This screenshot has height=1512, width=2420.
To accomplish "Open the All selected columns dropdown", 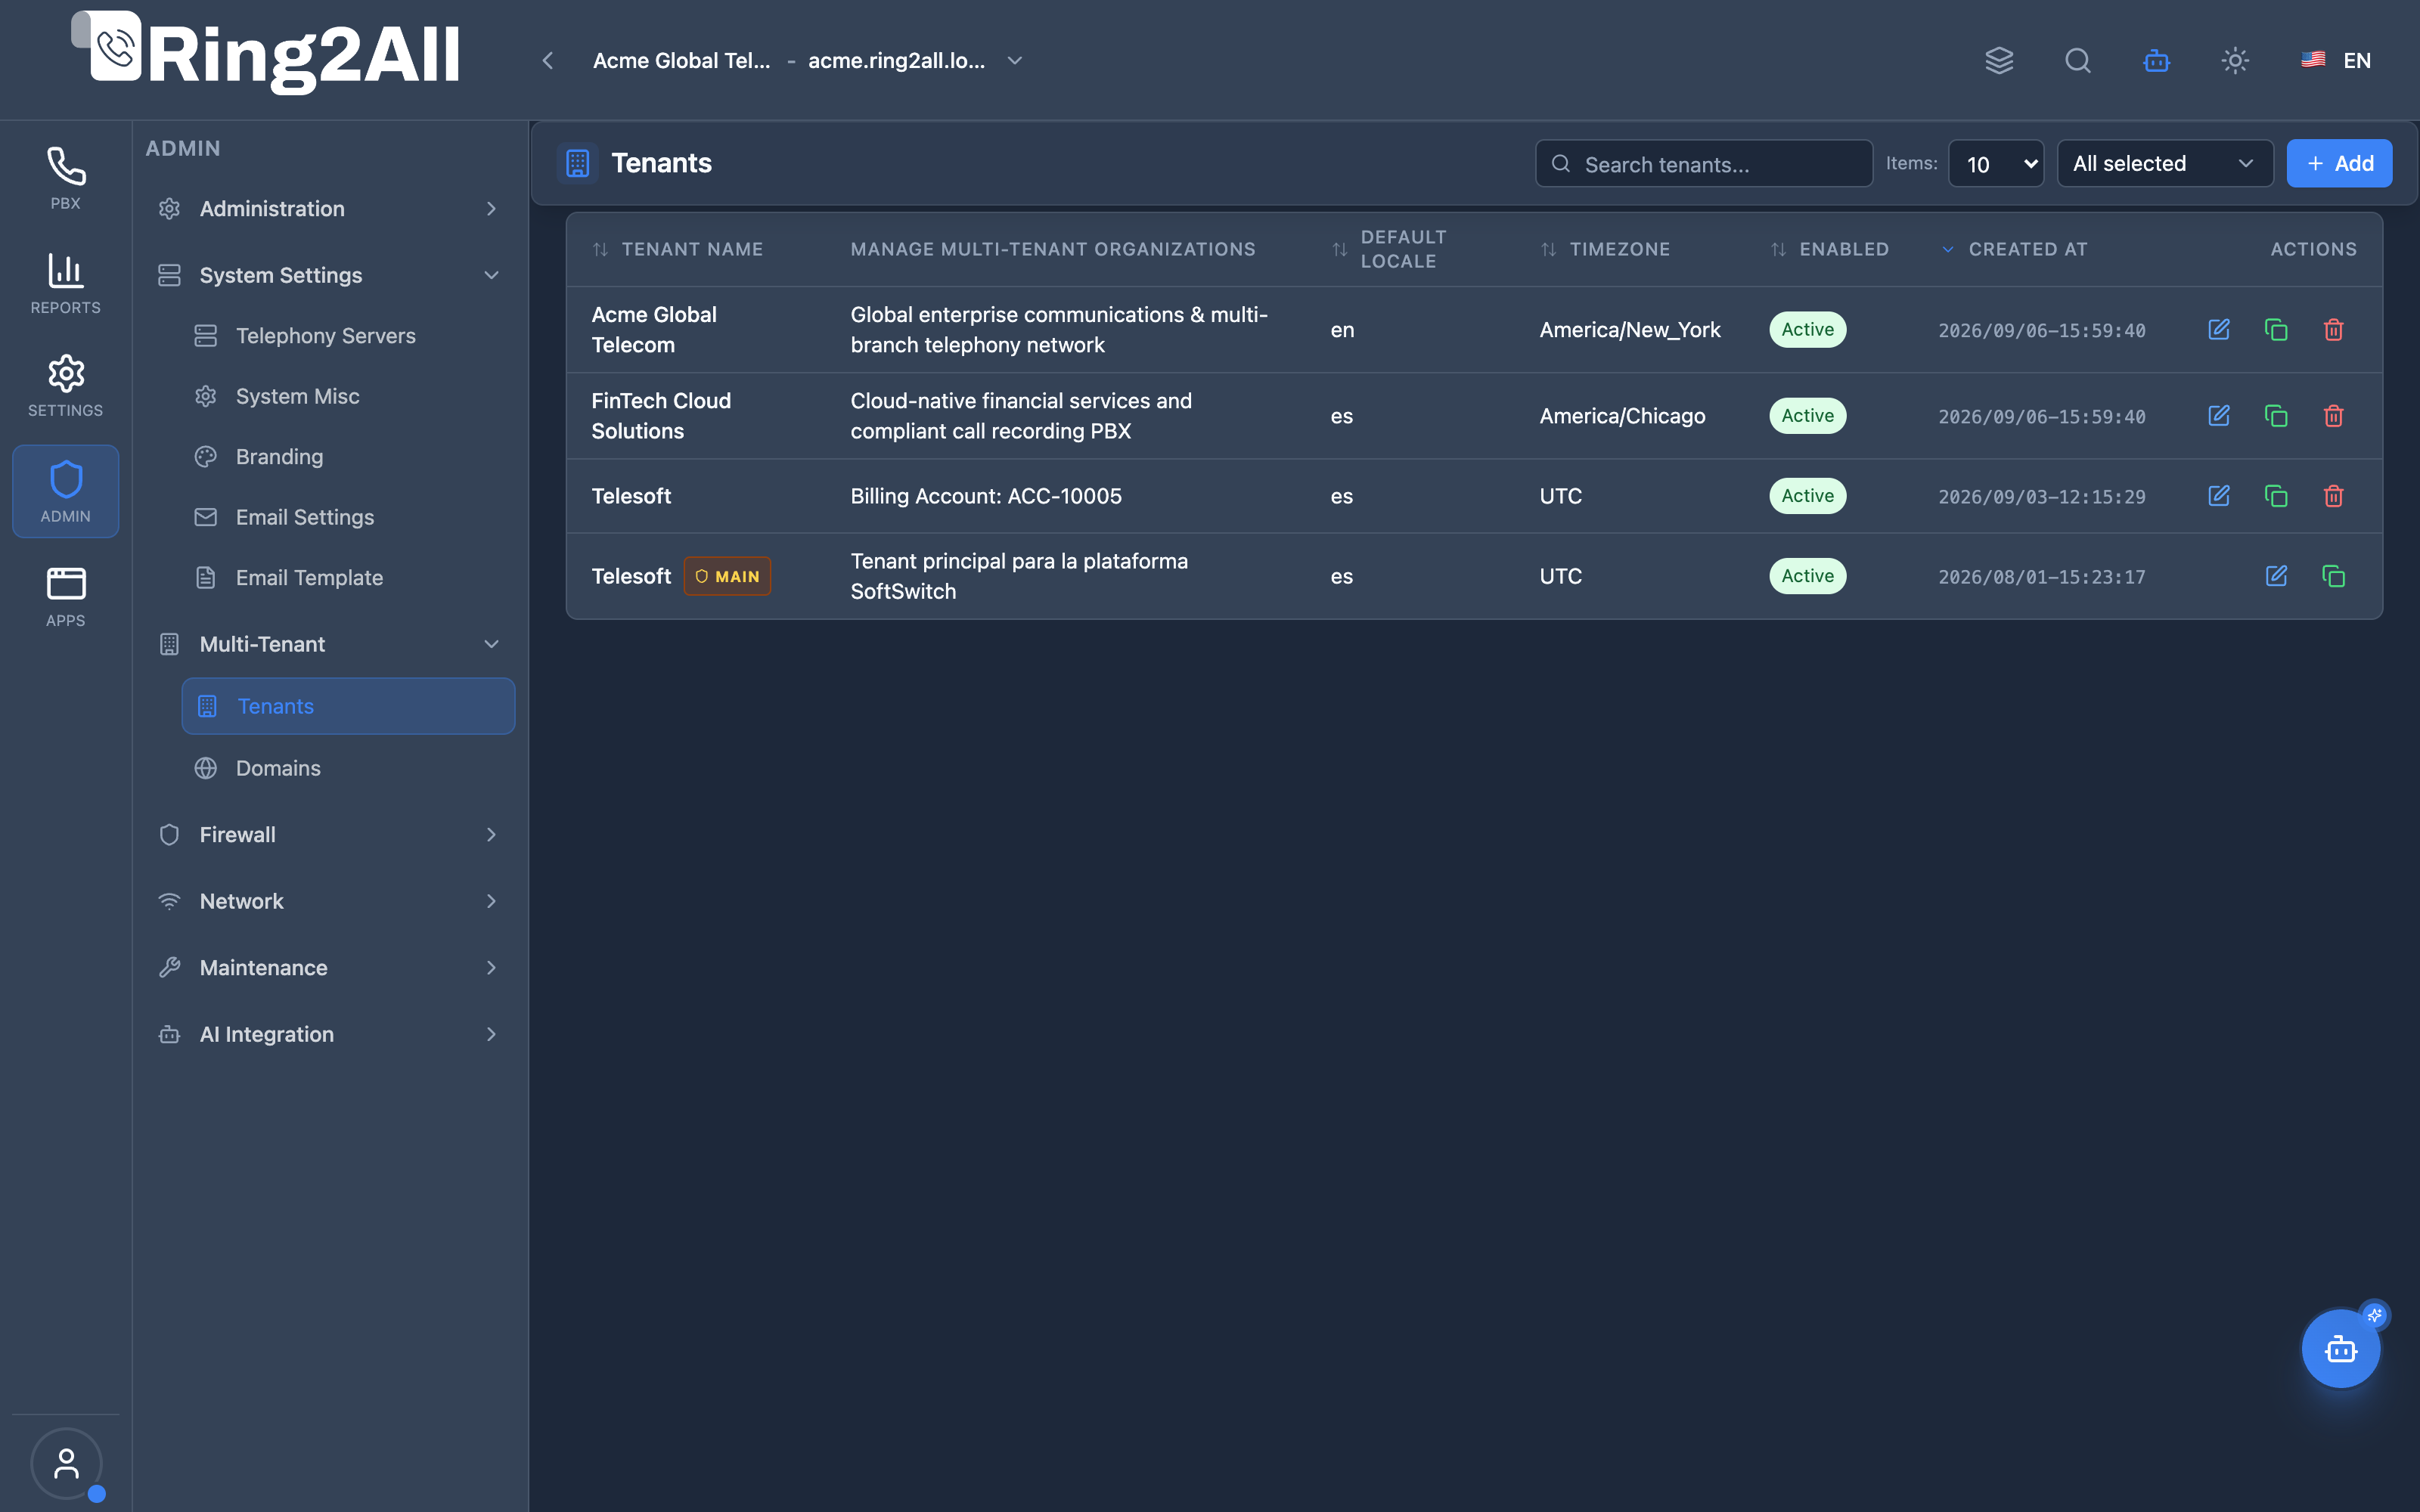I will point(2164,164).
